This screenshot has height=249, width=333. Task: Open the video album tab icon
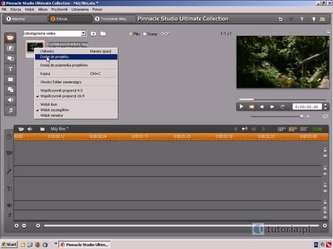tap(10, 38)
